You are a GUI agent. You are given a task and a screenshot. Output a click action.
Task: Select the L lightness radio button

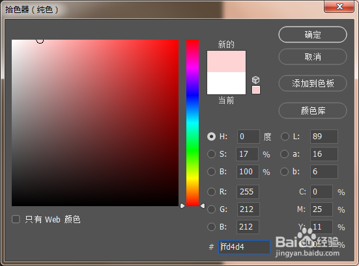285,137
